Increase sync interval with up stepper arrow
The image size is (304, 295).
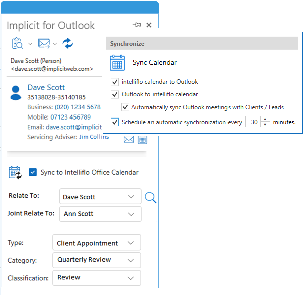266,120
